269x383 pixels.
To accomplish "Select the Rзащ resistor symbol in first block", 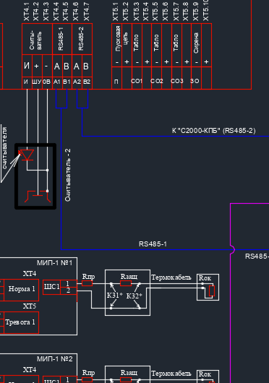I will tap(126, 283).
